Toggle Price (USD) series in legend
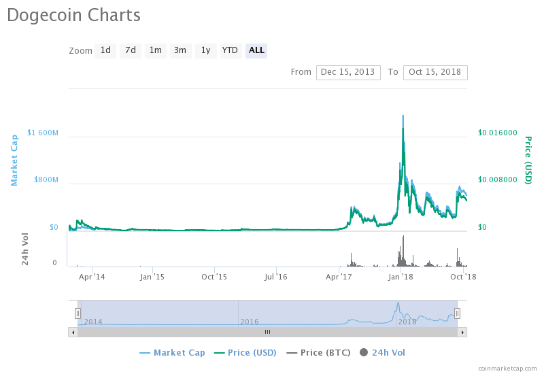The image size is (544, 374). [x=245, y=353]
